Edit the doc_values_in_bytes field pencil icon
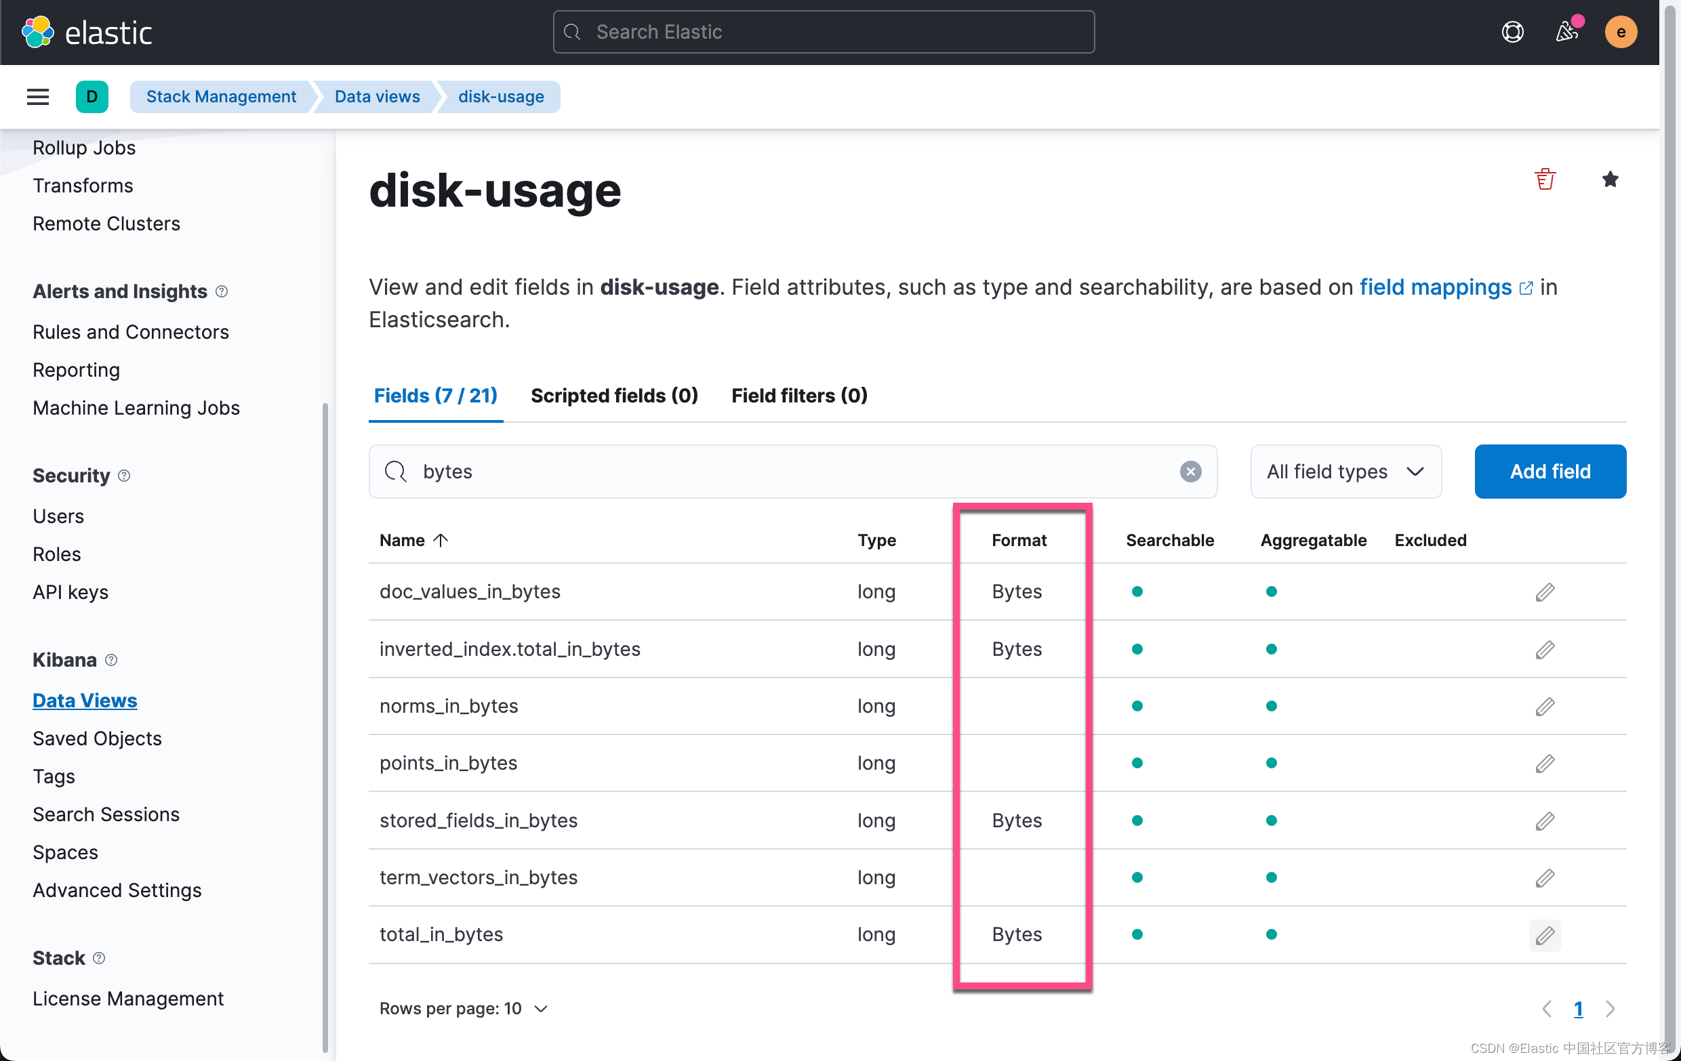The image size is (1681, 1061). [x=1545, y=592]
